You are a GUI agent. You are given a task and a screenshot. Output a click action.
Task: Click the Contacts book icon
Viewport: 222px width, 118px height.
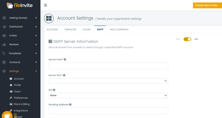pyautogui.click(x=4, y=62)
